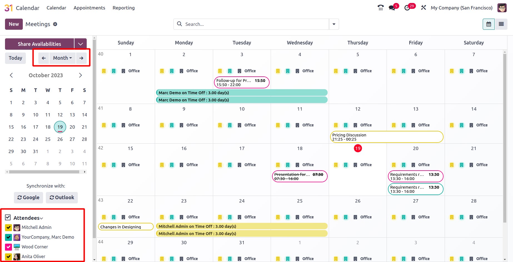The height and width of the screenshot is (262, 513).
Task: Click Mitchell Admin avatar in attendees
Action: click(x=17, y=228)
